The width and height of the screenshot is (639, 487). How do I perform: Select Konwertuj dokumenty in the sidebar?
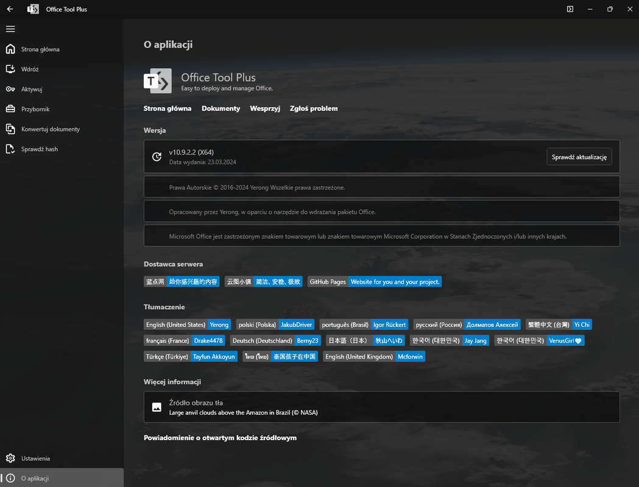[62, 129]
